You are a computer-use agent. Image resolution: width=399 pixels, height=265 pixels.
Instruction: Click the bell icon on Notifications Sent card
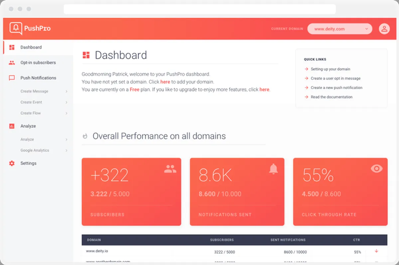pyautogui.click(x=273, y=169)
